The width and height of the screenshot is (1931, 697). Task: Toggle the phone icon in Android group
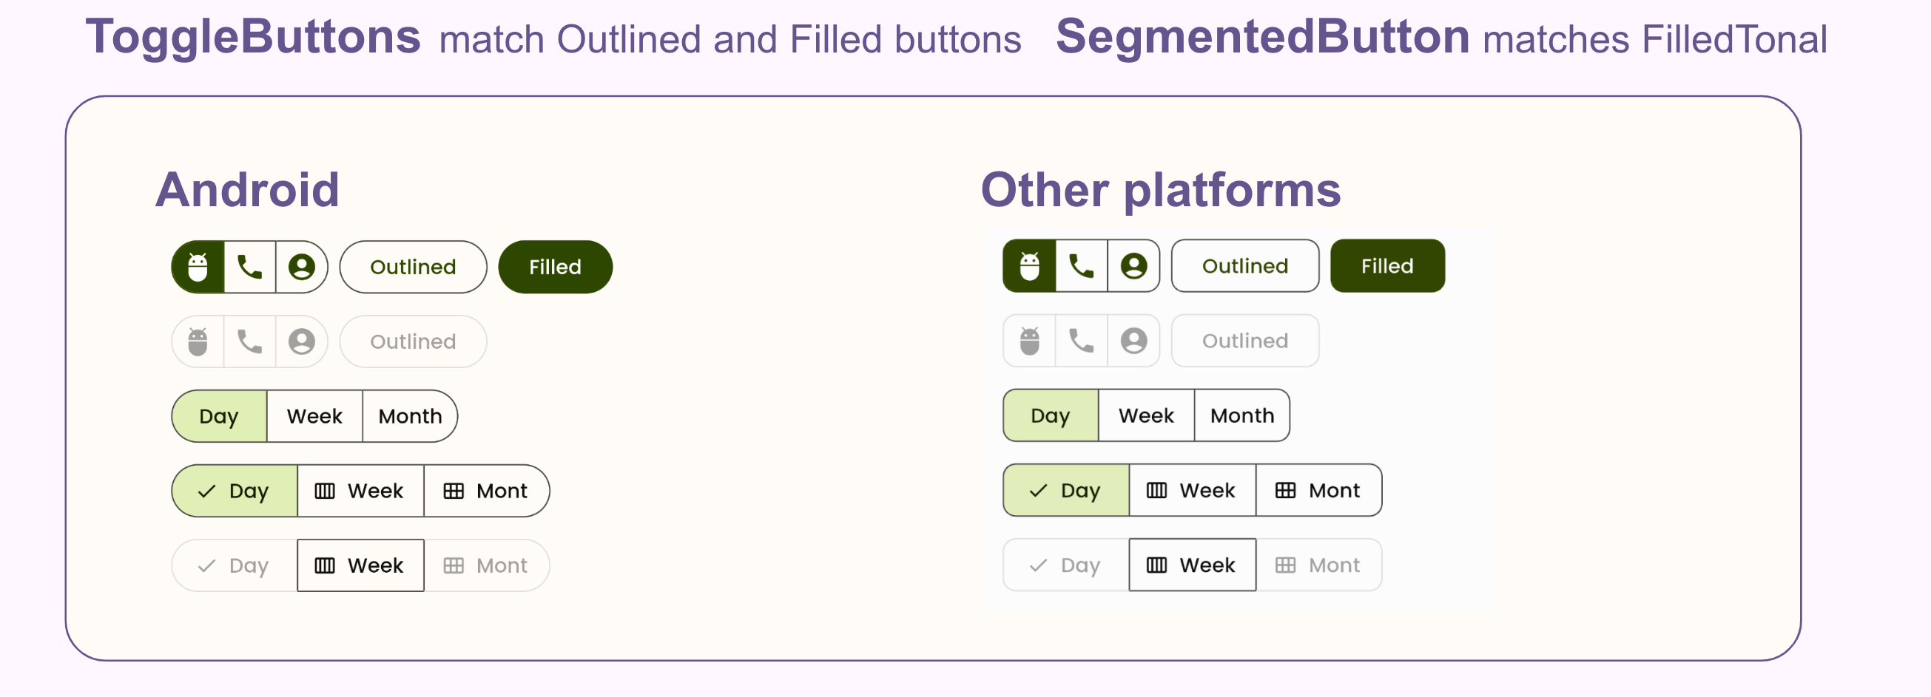249,267
